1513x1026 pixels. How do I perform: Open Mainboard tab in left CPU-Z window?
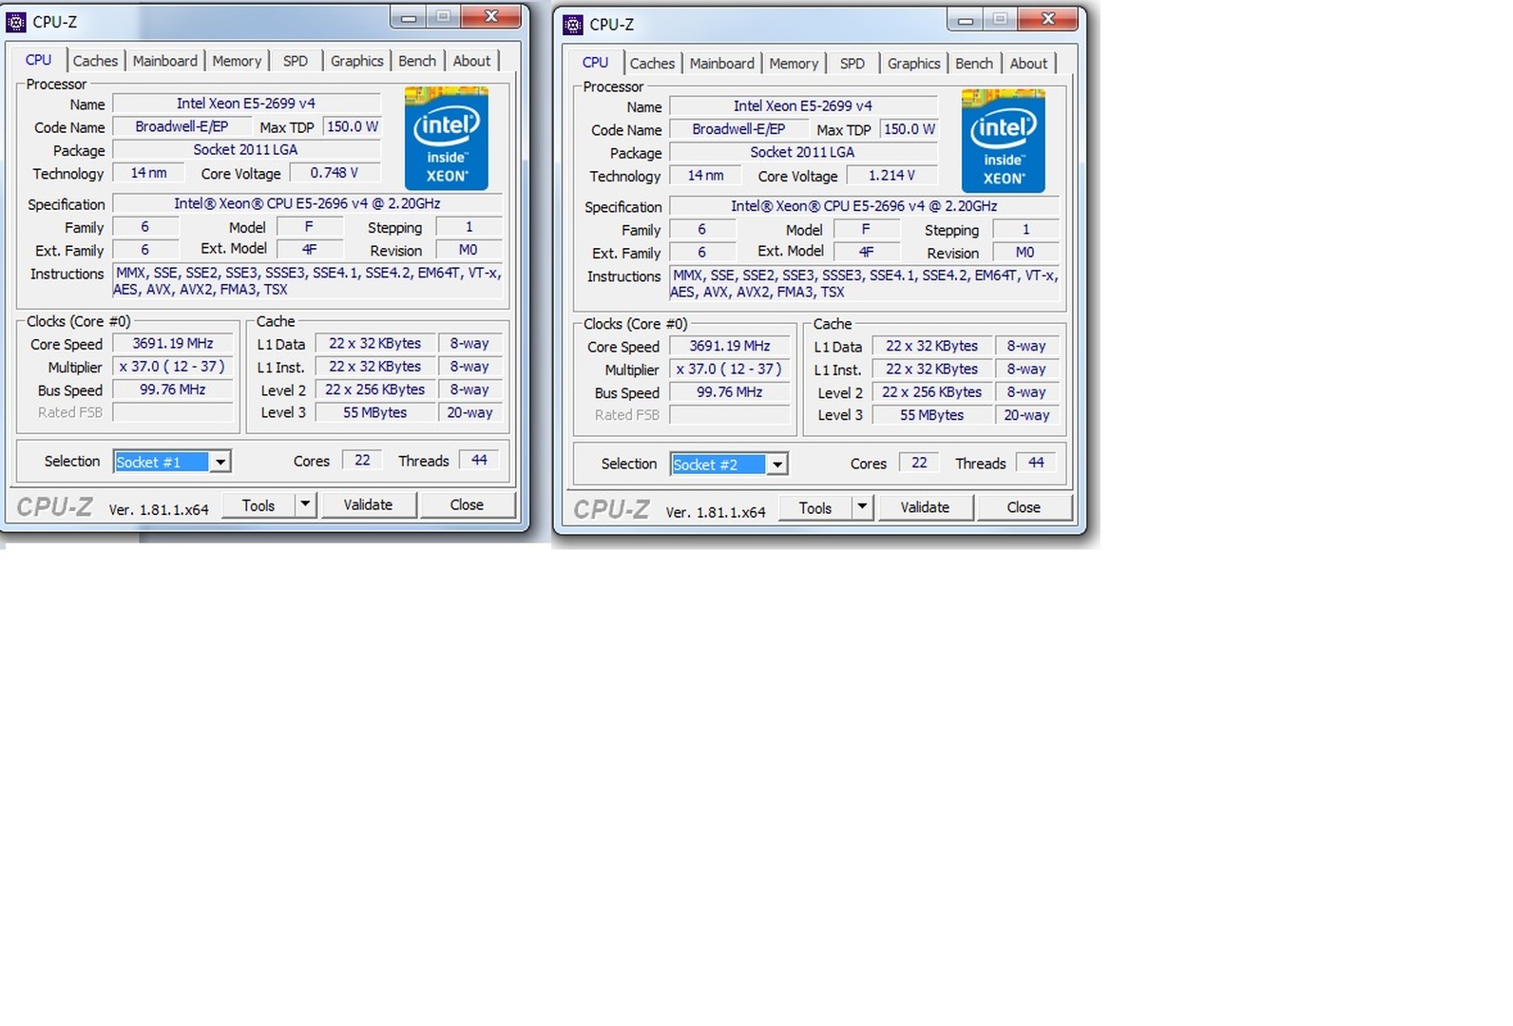pyautogui.click(x=165, y=61)
